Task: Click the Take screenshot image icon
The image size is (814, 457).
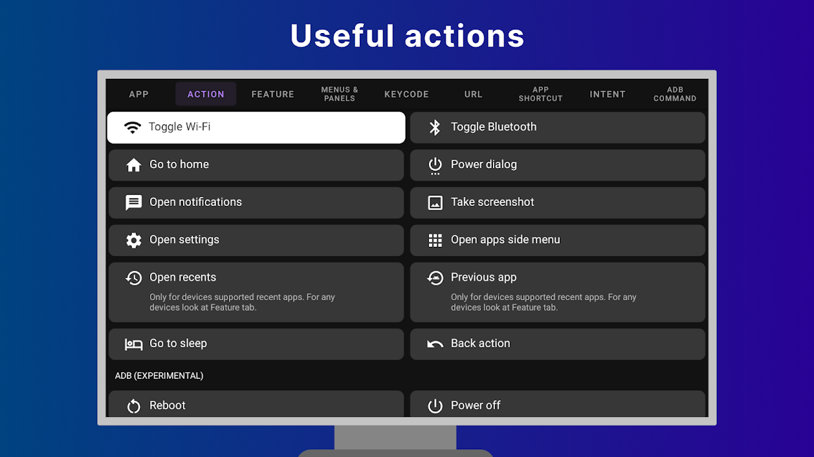Action: [435, 202]
